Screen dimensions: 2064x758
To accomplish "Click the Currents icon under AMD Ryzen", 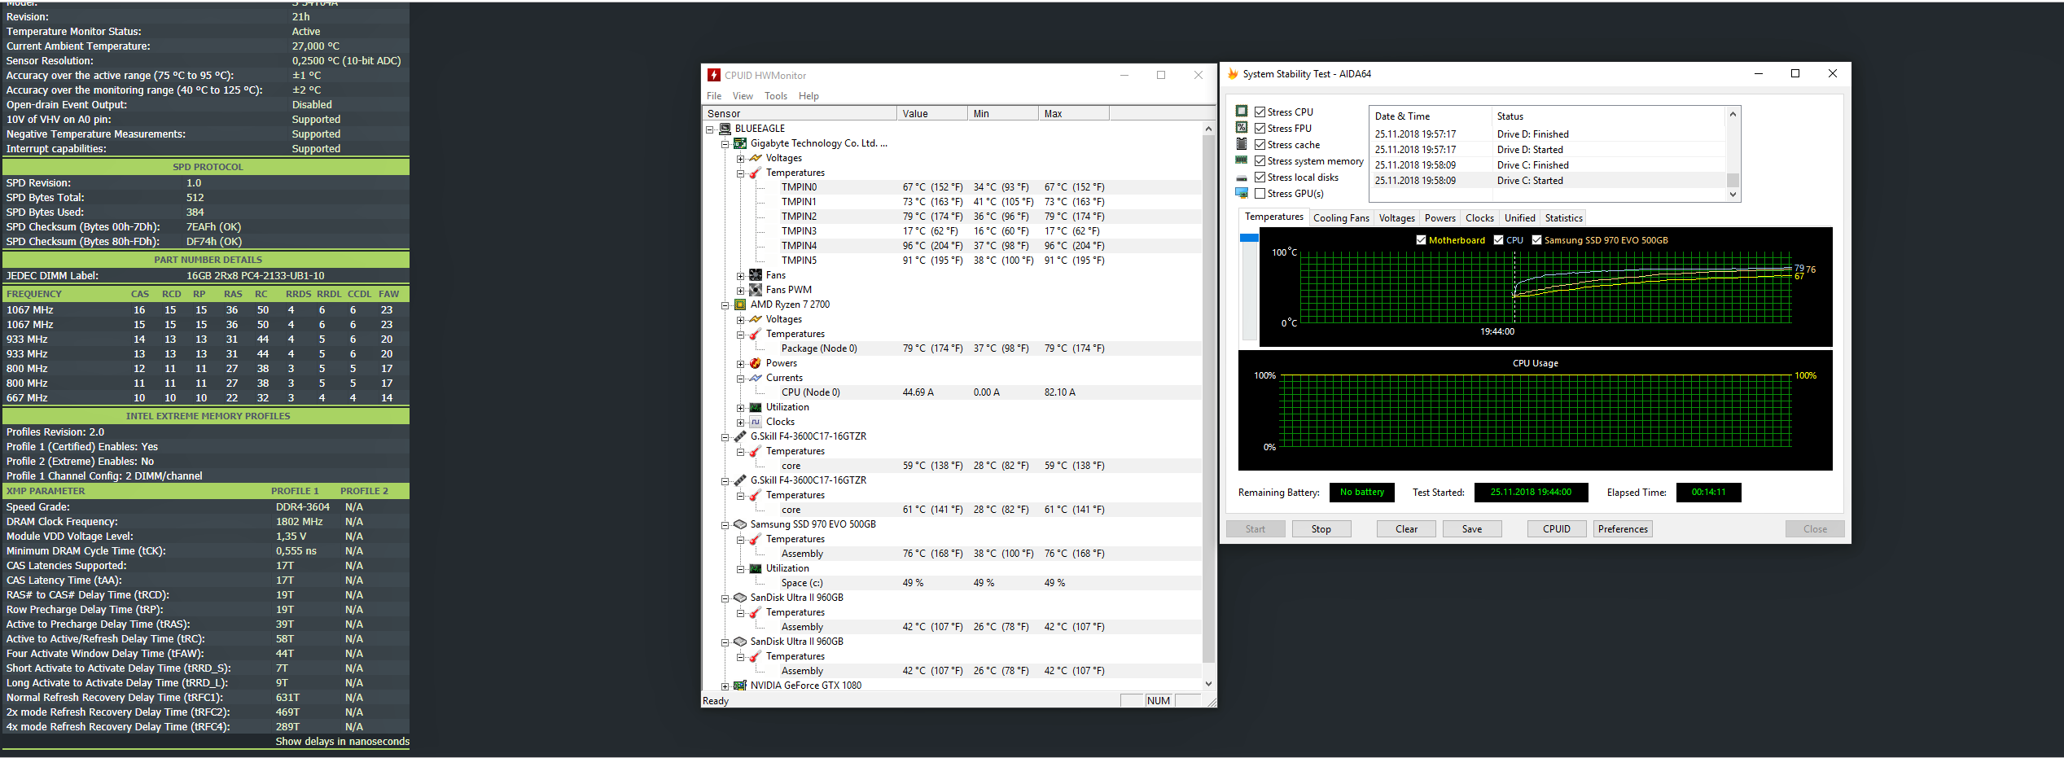I will (756, 378).
